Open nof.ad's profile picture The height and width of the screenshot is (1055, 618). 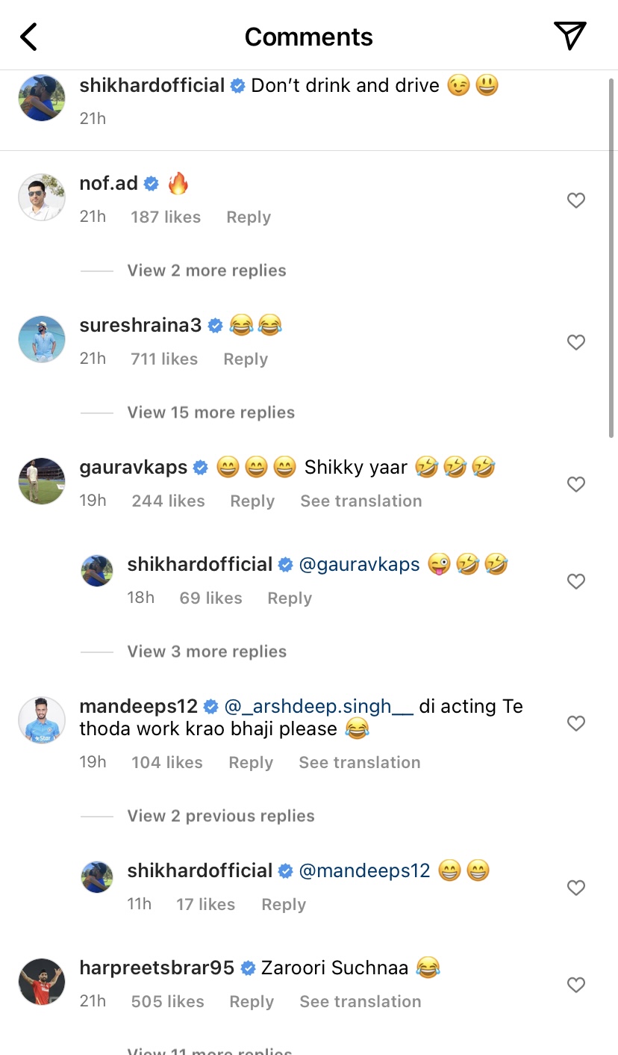coord(42,197)
